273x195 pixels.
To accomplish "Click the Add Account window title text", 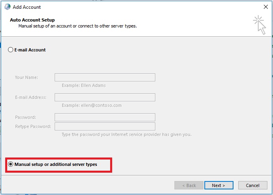I will [x=27, y=7].
